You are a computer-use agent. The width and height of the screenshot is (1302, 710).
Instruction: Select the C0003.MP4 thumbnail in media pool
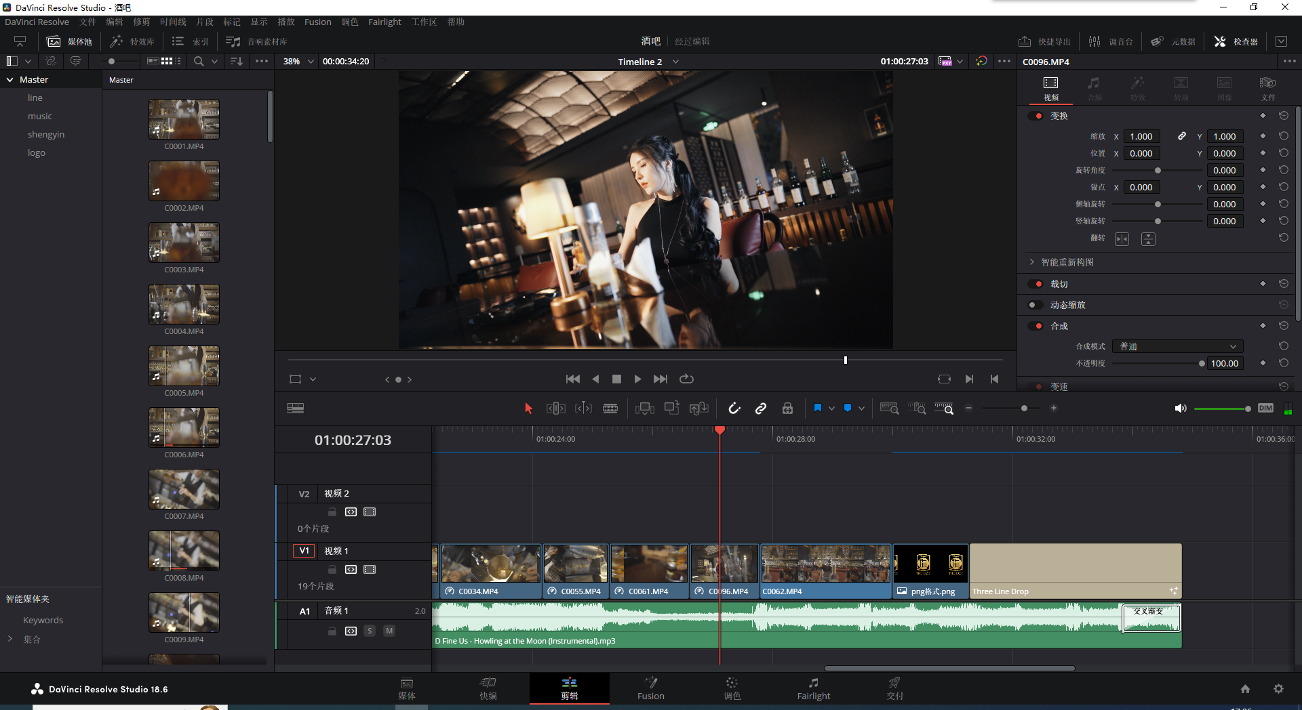(x=184, y=243)
